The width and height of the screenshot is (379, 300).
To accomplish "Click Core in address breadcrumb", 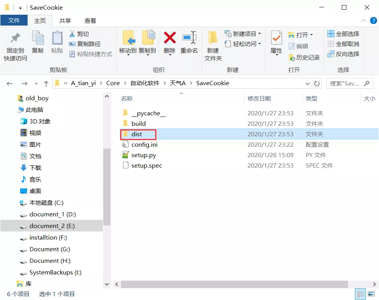I will pyautogui.click(x=113, y=83).
